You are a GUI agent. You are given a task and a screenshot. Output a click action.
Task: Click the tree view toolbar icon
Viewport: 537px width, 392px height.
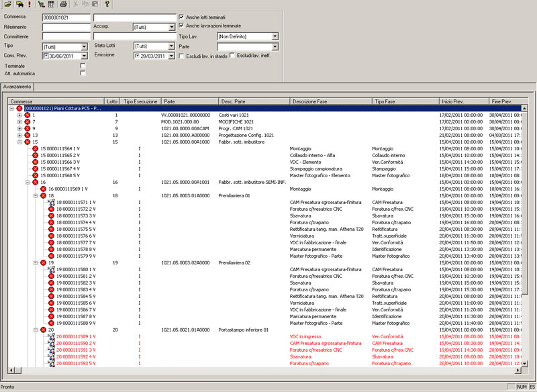[x=42, y=4]
